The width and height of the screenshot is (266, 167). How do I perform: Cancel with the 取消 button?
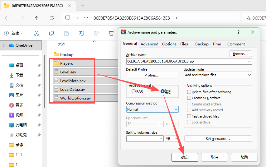pos(215,157)
